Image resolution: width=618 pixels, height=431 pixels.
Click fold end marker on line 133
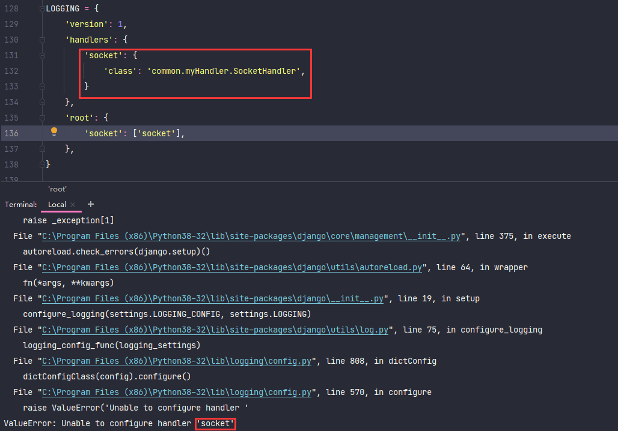click(x=42, y=86)
